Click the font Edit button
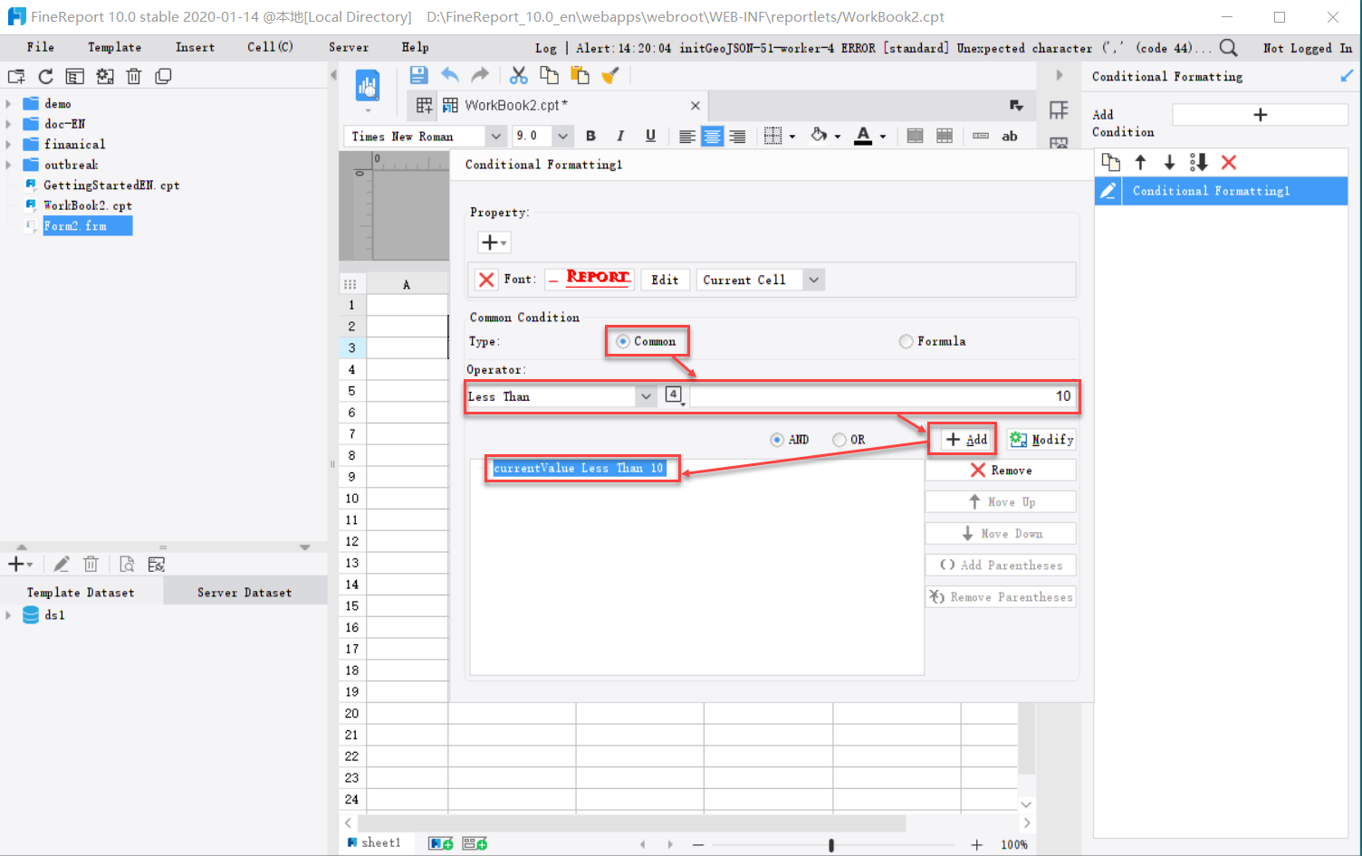Image resolution: width=1362 pixels, height=856 pixels. pos(665,280)
